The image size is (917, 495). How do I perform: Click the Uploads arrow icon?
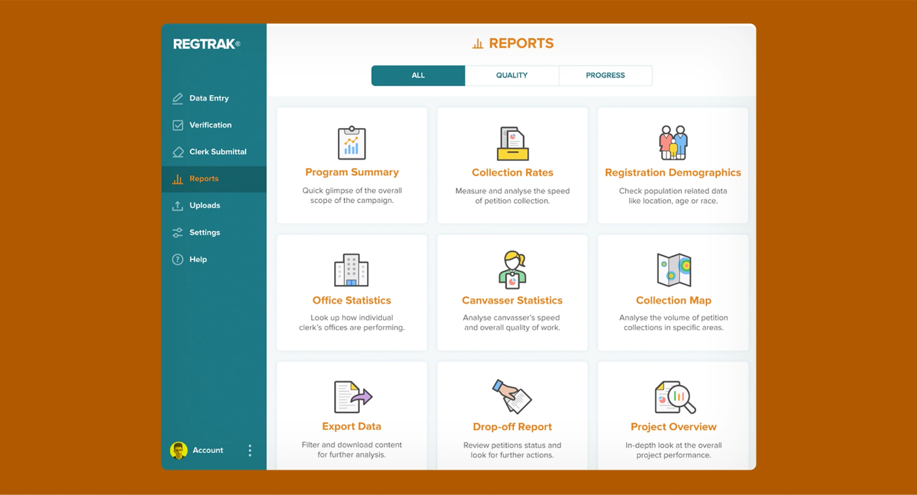[x=178, y=205]
